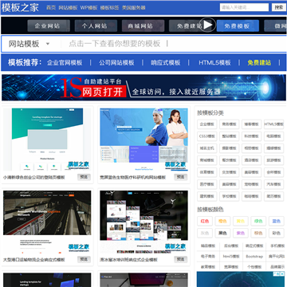Preview the 大型港口运输物流 template
The image size is (287, 287).
(84, 259)
